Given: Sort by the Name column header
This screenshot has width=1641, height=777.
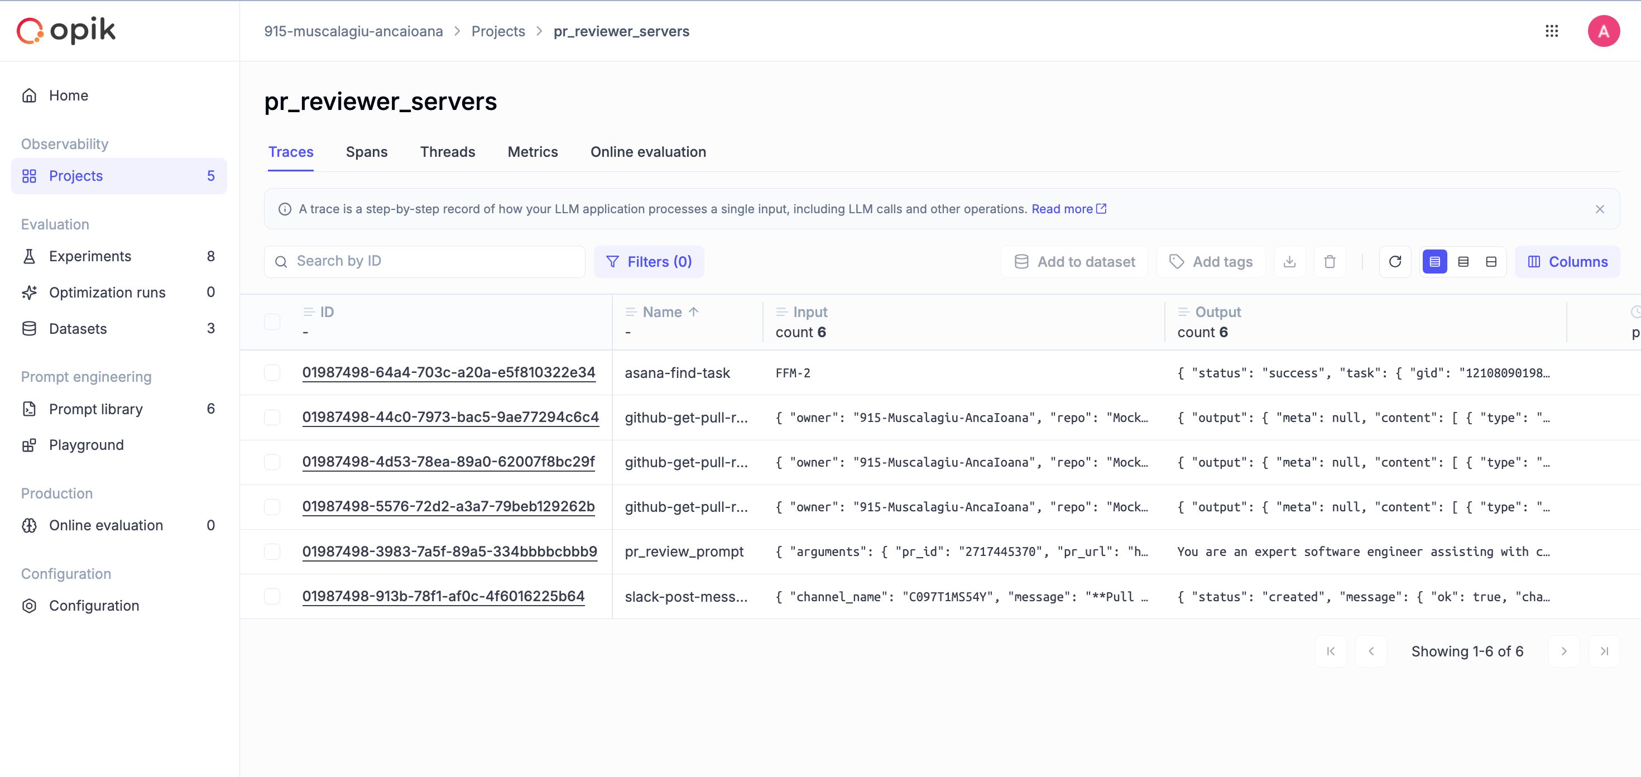Looking at the screenshot, I should tap(662, 312).
